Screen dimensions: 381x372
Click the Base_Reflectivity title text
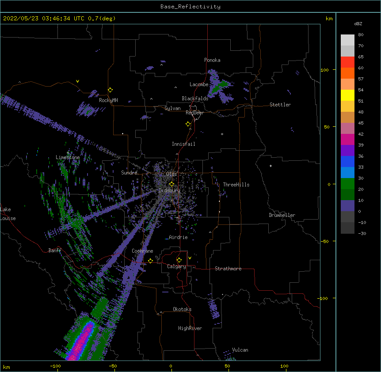[x=190, y=7]
